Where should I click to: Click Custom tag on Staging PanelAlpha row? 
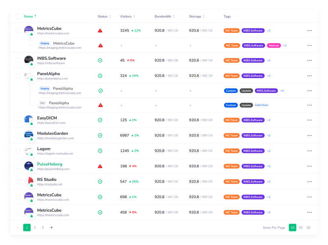point(231,91)
